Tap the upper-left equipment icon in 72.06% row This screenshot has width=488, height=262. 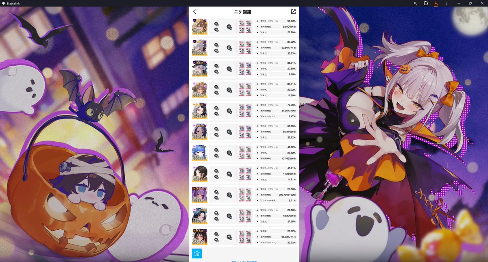tap(242, 108)
